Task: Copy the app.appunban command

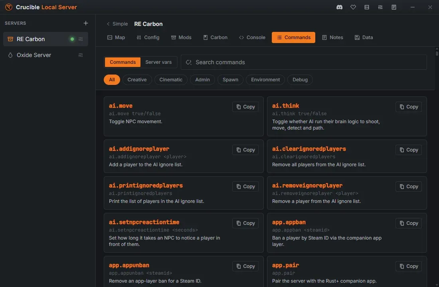Action: click(245, 266)
